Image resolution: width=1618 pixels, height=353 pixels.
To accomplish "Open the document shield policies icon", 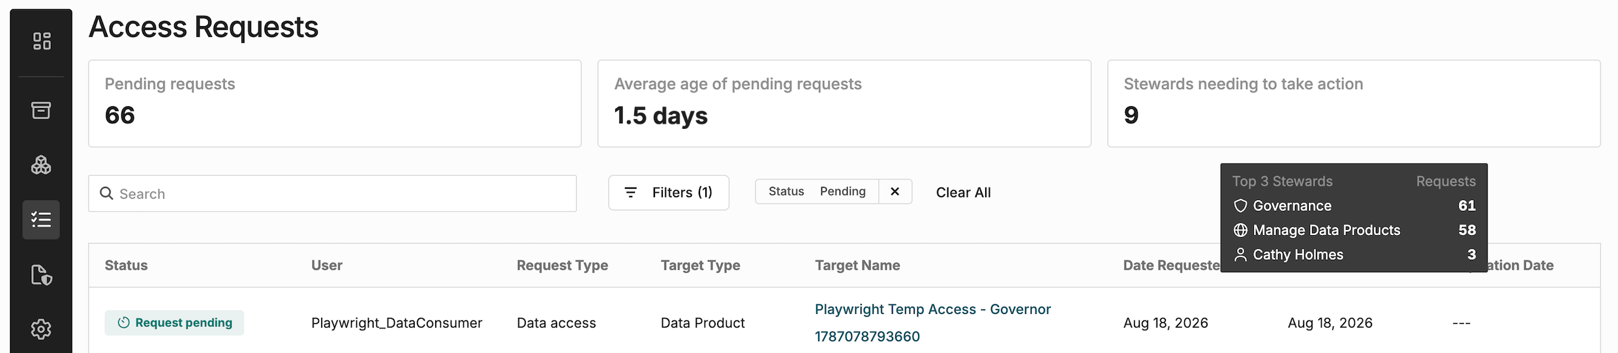I will [41, 275].
